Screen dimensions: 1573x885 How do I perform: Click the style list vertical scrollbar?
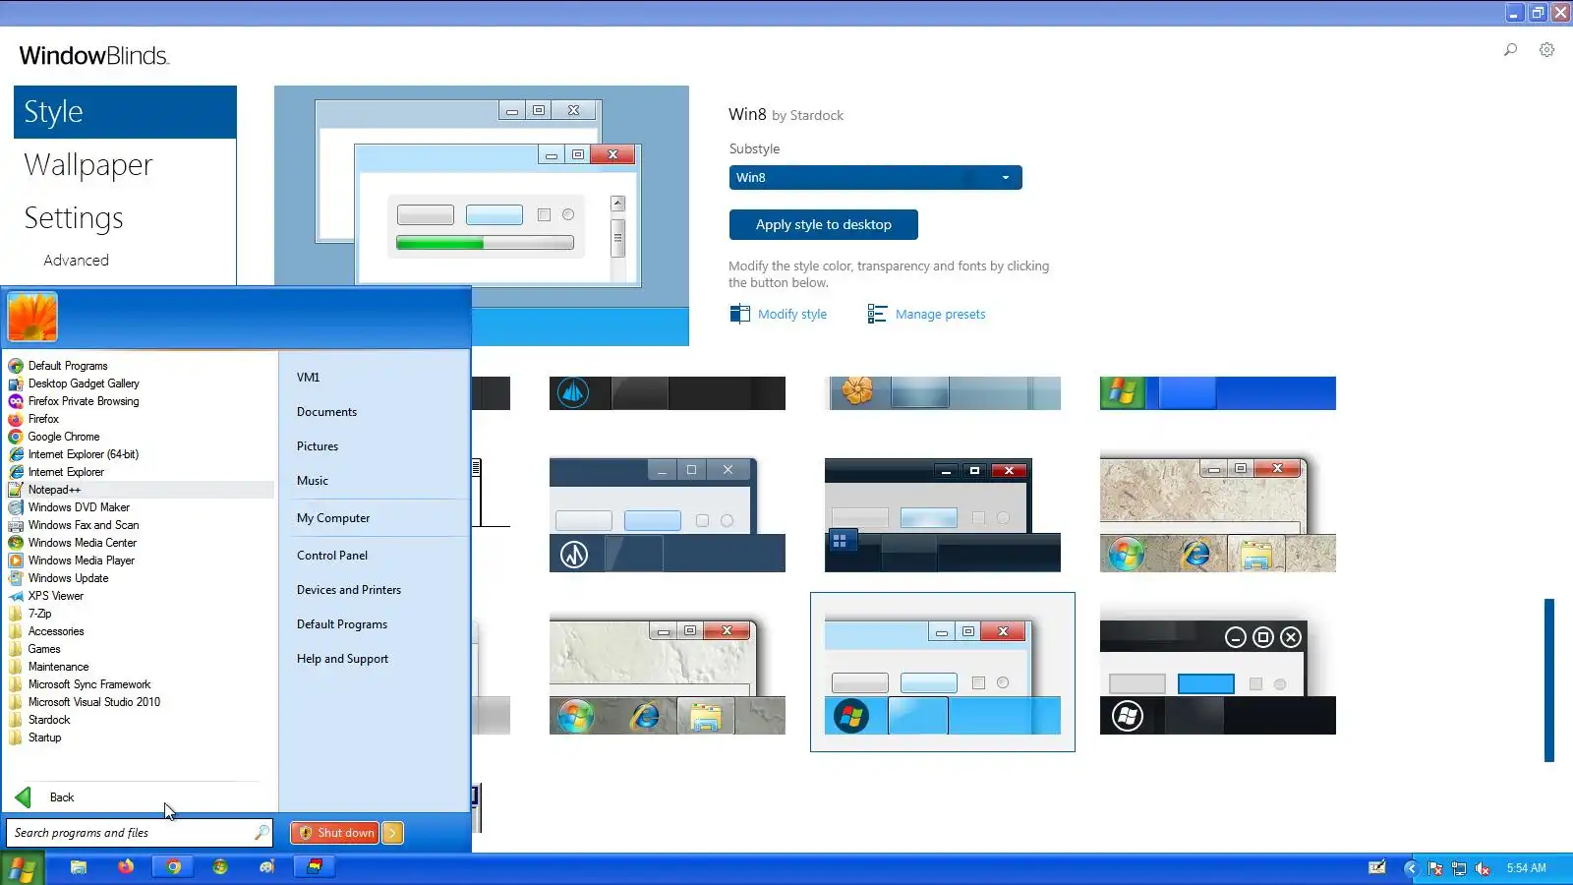tap(1549, 680)
